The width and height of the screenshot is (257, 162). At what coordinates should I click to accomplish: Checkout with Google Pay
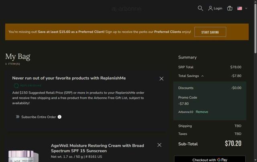pyautogui.click(x=210, y=159)
